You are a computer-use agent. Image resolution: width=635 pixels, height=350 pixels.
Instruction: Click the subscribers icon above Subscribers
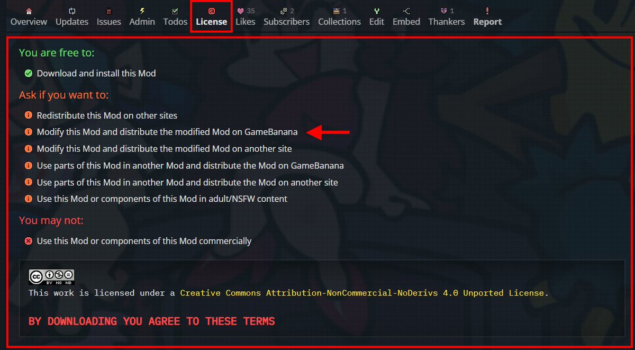284,11
